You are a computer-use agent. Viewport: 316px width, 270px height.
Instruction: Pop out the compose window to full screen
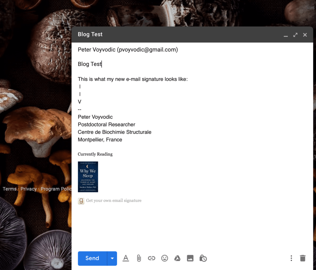point(295,35)
